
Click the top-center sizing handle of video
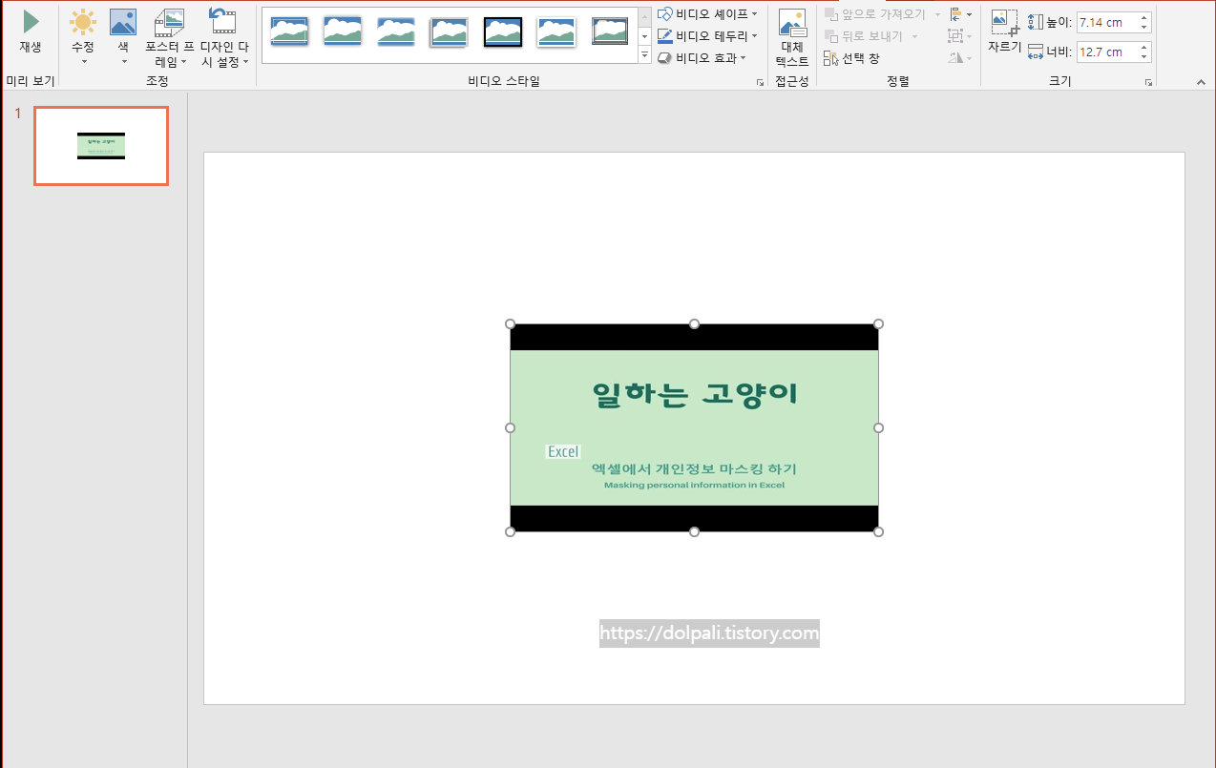[694, 324]
